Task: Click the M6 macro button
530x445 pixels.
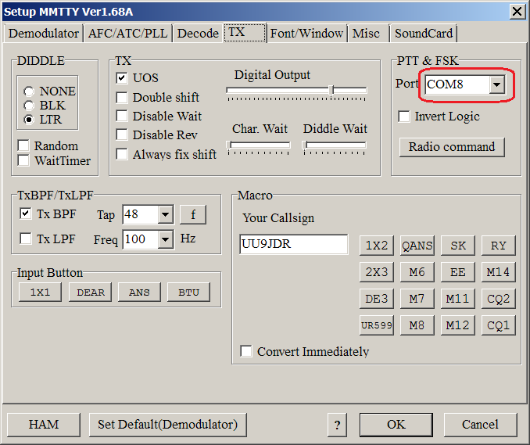Action: point(417,272)
